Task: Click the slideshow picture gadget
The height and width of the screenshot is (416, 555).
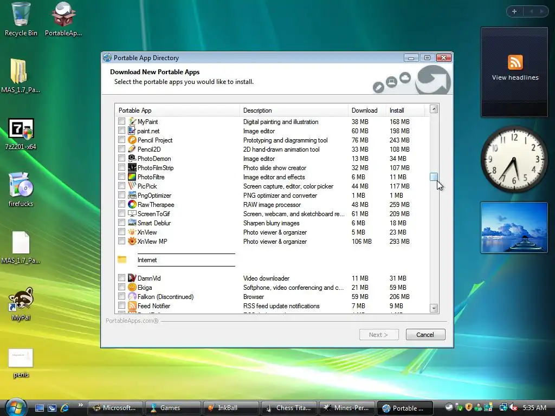Action: [x=514, y=227]
